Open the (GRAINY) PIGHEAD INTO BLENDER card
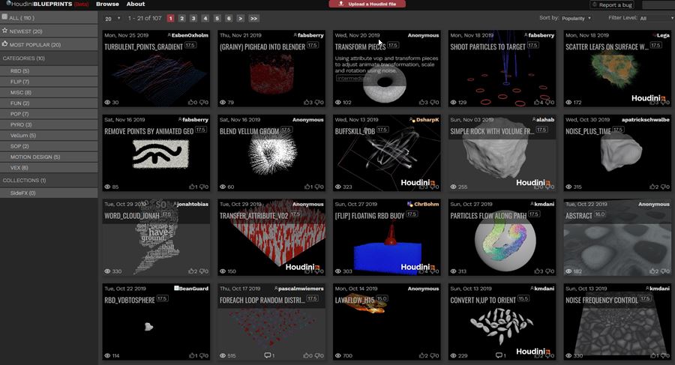 (271, 68)
